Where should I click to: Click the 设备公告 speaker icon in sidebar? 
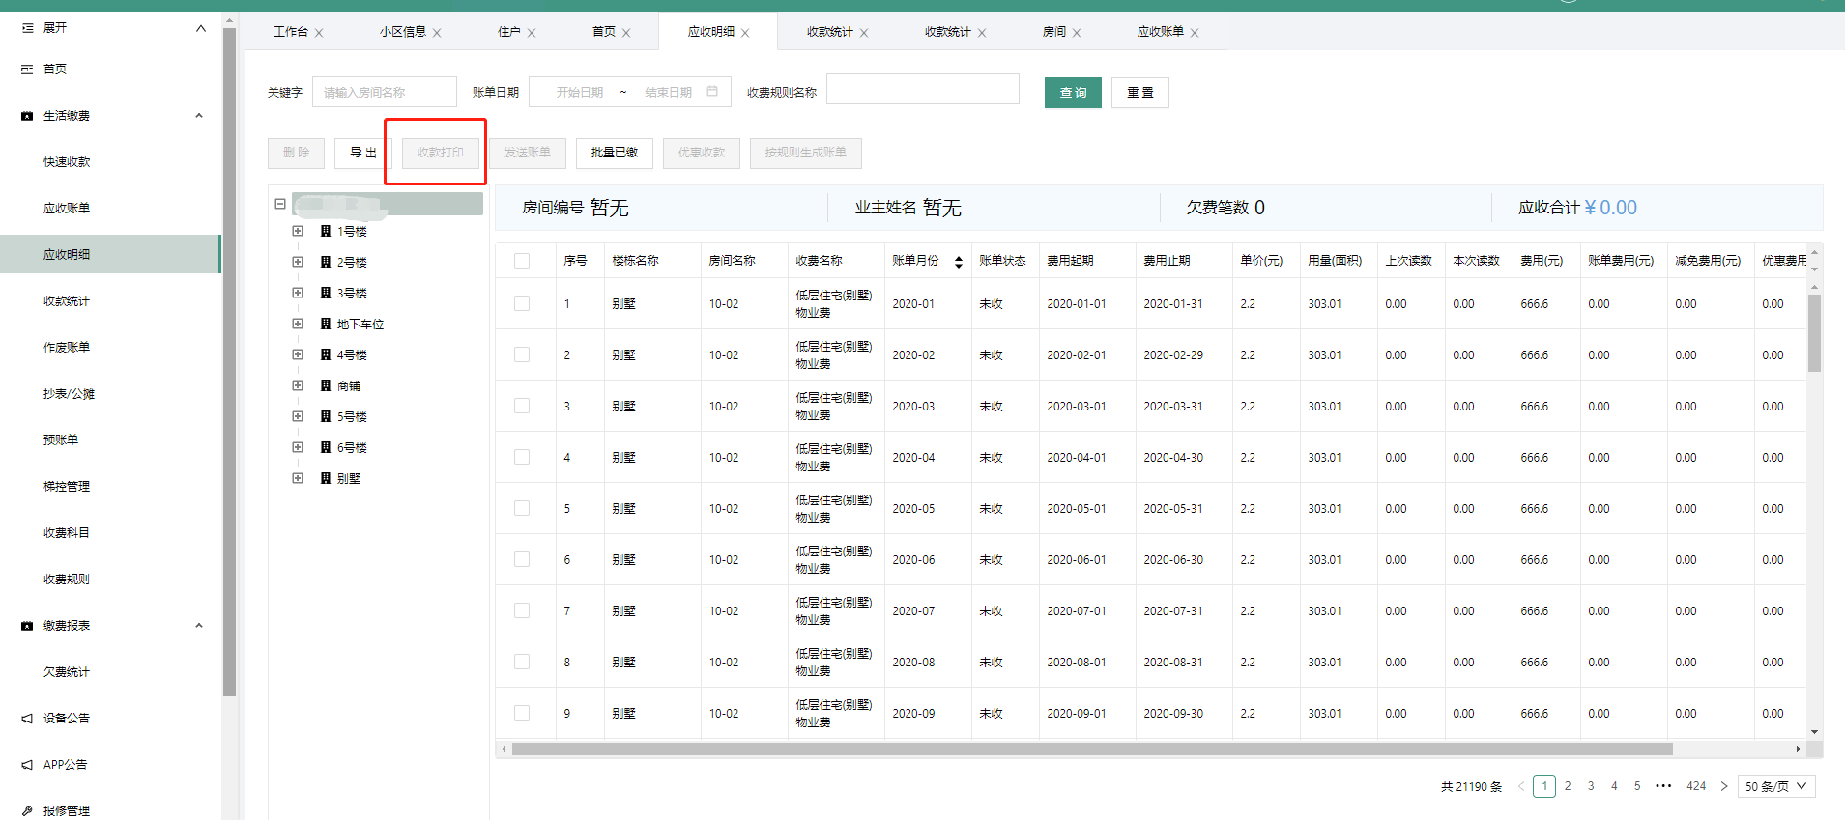coord(27,719)
